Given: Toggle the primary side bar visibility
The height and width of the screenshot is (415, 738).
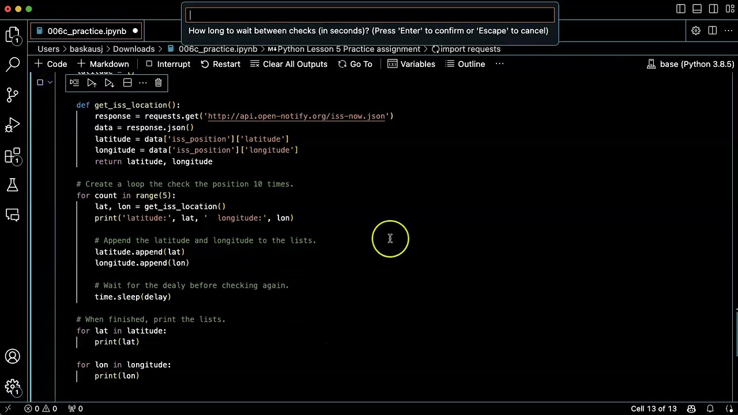Looking at the screenshot, I should pos(681,9).
